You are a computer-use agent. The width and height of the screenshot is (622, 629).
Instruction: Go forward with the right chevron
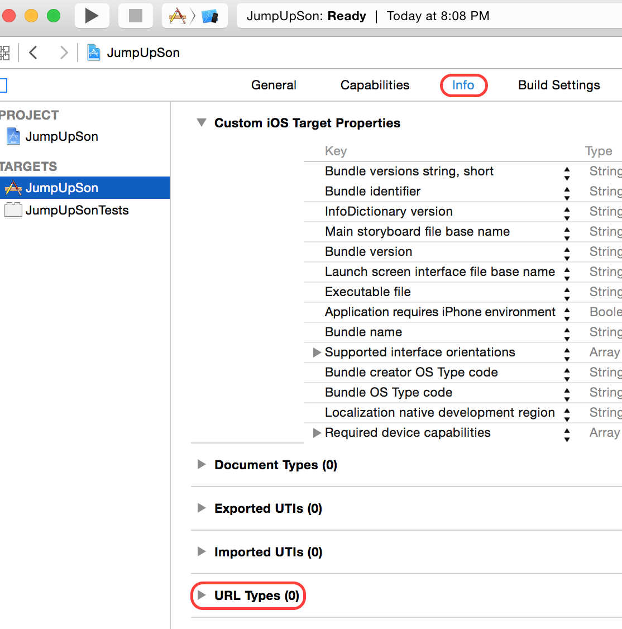(x=64, y=53)
